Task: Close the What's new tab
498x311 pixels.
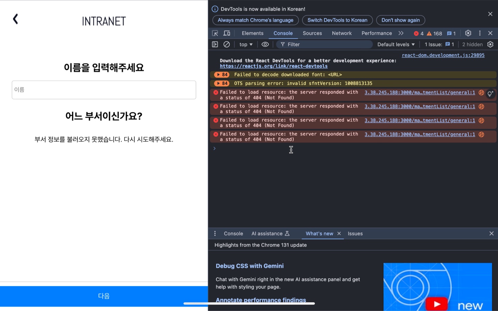Action: [339, 234]
